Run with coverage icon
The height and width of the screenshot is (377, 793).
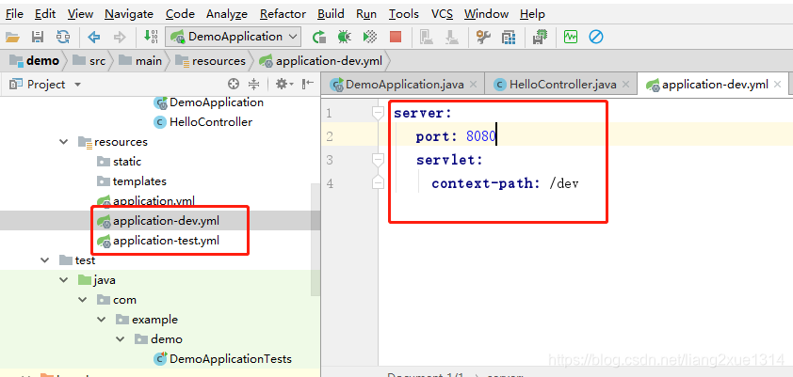tap(370, 37)
